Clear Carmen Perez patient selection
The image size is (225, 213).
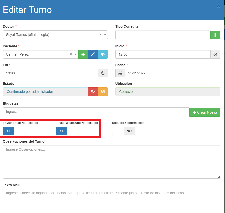pyautogui.click(x=71, y=54)
